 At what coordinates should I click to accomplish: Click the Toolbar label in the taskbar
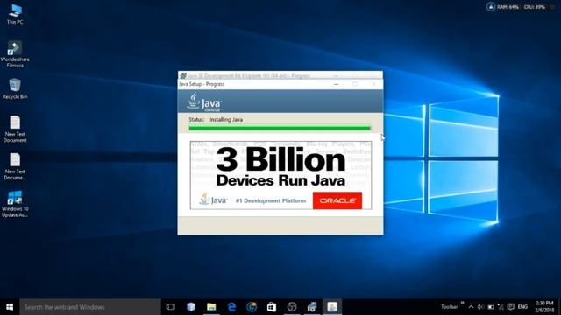tap(449, 307)
